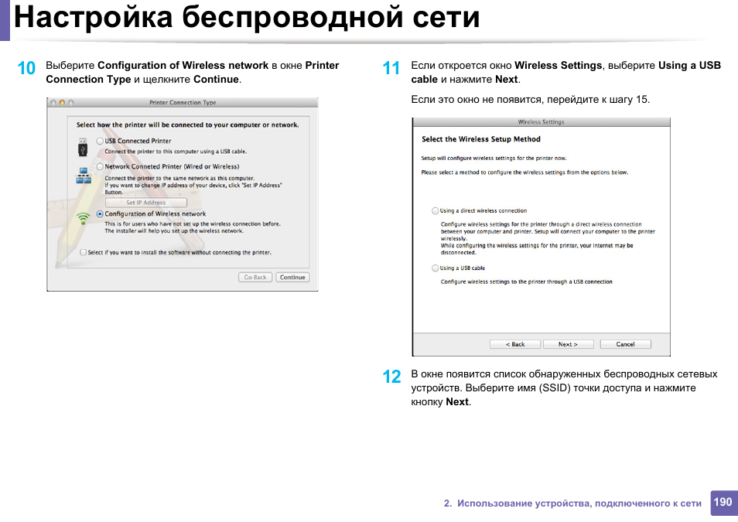Click Next > in Wireless Settings

pos(568,344)
